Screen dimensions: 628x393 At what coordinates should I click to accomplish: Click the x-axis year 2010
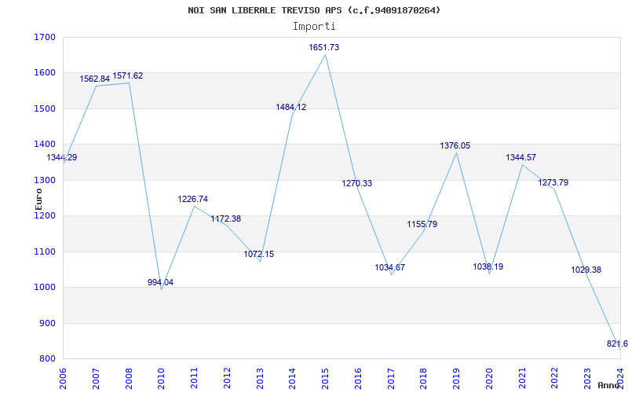[x=162, y=379]
